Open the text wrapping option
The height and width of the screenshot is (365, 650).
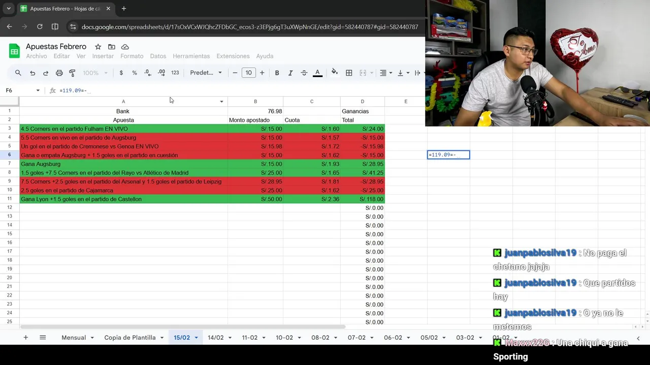point(417,73)
